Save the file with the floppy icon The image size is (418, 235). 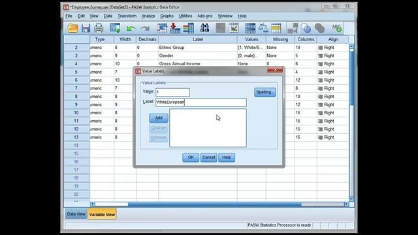[86, 28]
